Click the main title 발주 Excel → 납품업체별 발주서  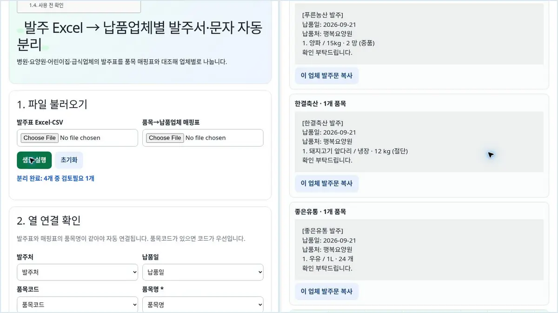139,36
